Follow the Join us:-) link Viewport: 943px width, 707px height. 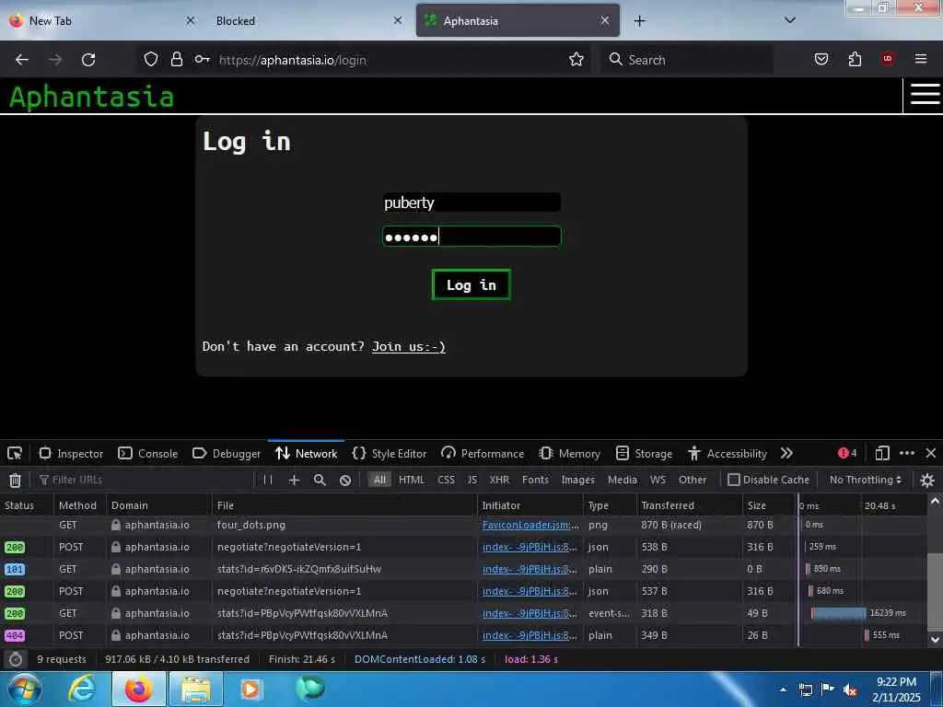pyautogui.click(x=409, y=346)
